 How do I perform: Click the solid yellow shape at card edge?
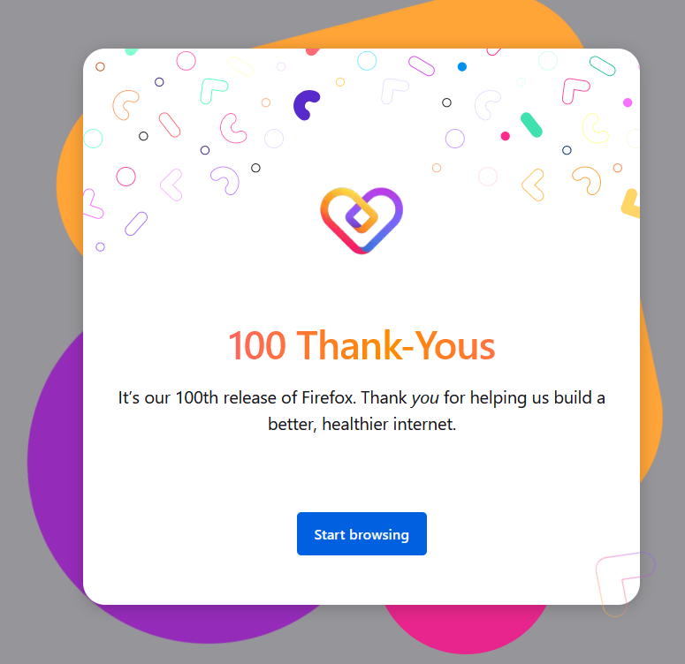click(630, 203)
